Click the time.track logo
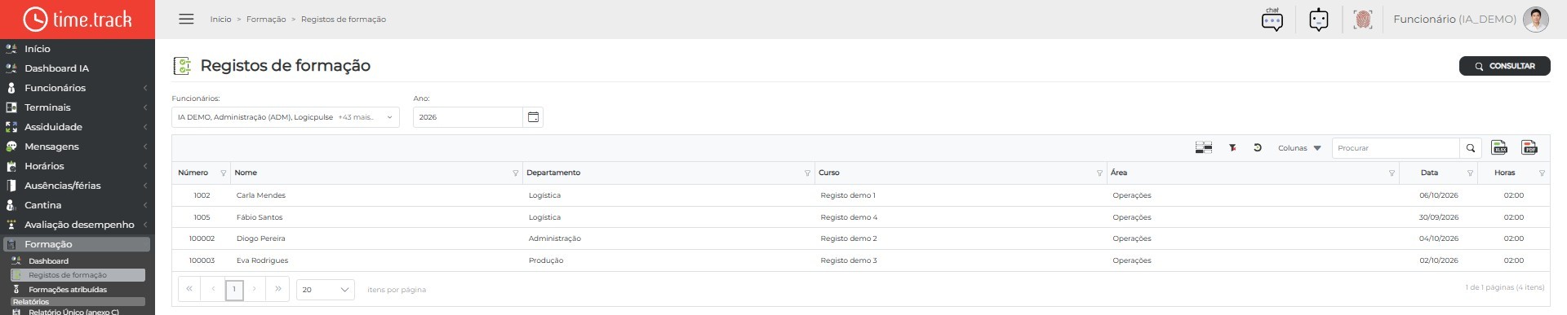Screen dimensions: 1567x315 (78, 19)
